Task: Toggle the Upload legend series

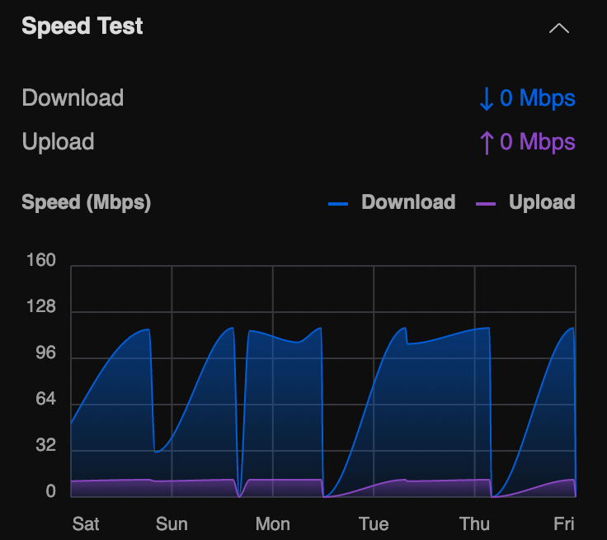Action: point(542,202)
